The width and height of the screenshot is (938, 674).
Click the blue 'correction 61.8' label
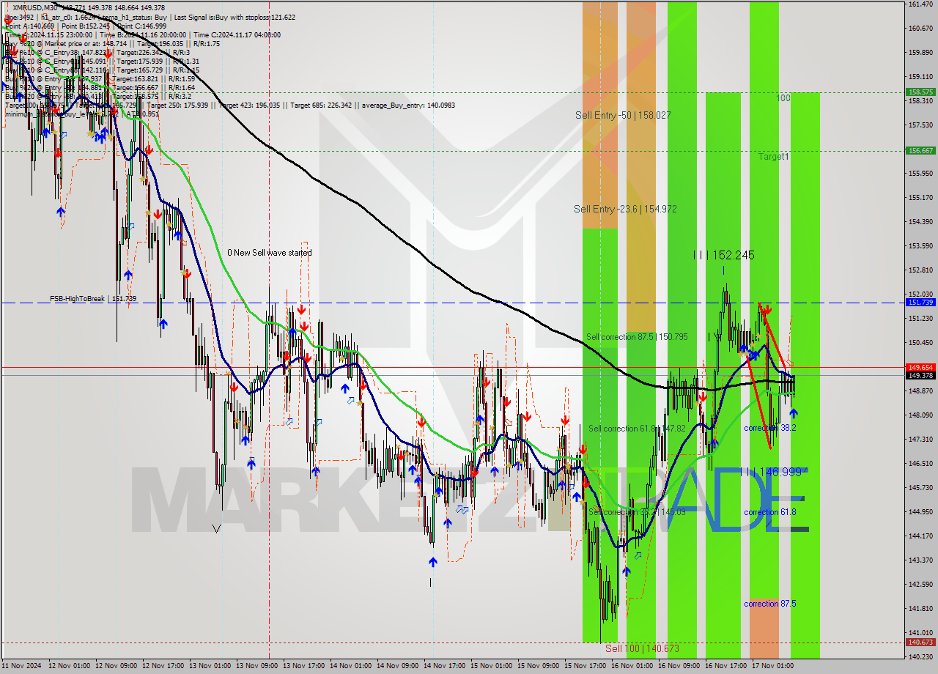coord(769,512)
